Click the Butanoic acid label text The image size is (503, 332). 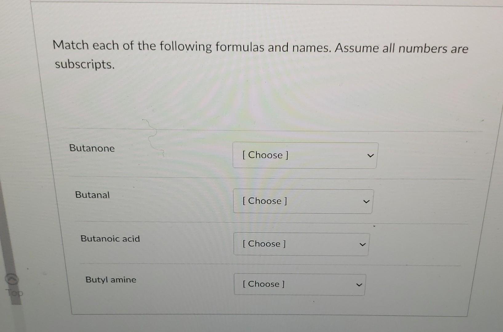(x=110, y=239)
